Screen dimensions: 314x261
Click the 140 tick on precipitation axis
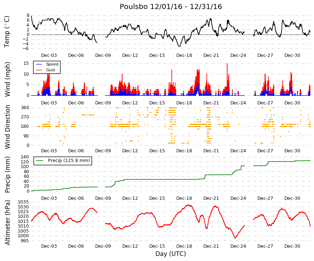[x=25, y=157]
